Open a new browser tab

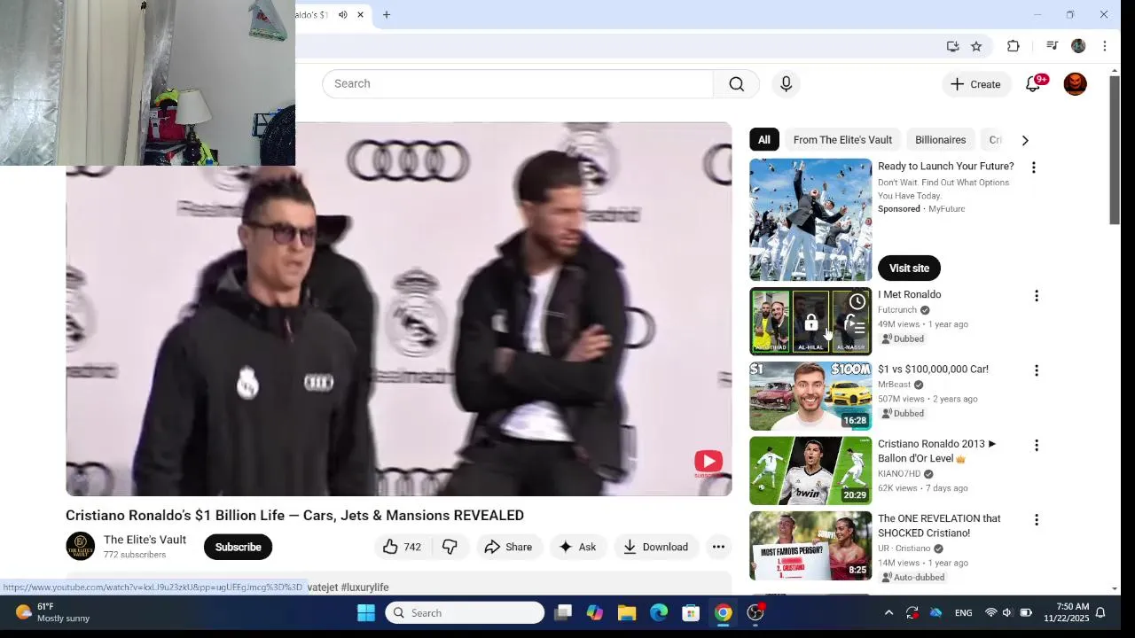coord(387,14)
